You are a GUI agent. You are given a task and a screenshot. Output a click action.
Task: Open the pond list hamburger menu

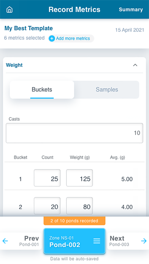pos(97,241)
